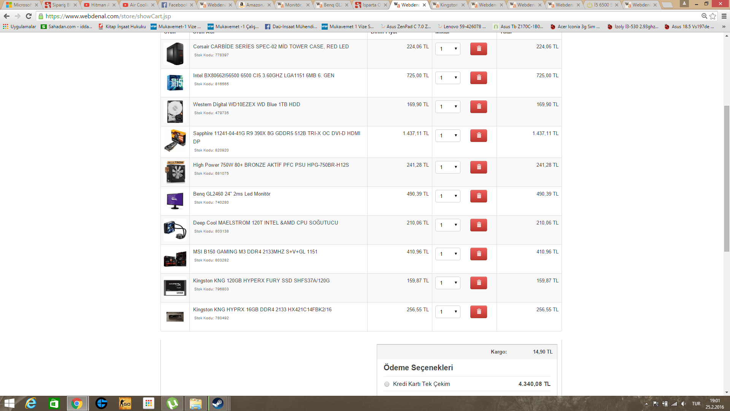Open Kingston HYPRX 16GB DDR4 product link
The height and width of the screenshot is (411, 730).
point(262,309)
